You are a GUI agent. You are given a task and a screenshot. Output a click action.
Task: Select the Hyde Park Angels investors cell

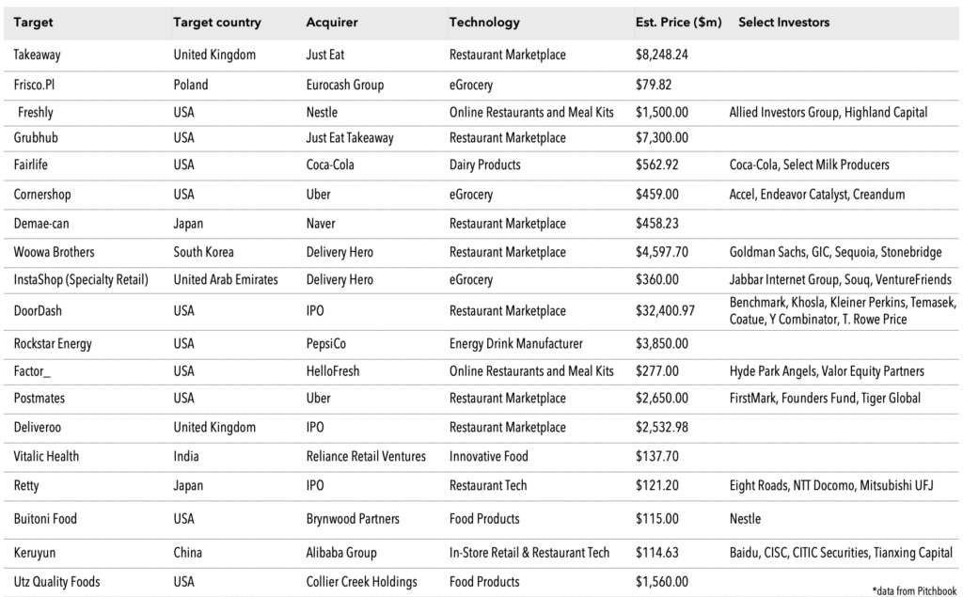click(827, 371)
